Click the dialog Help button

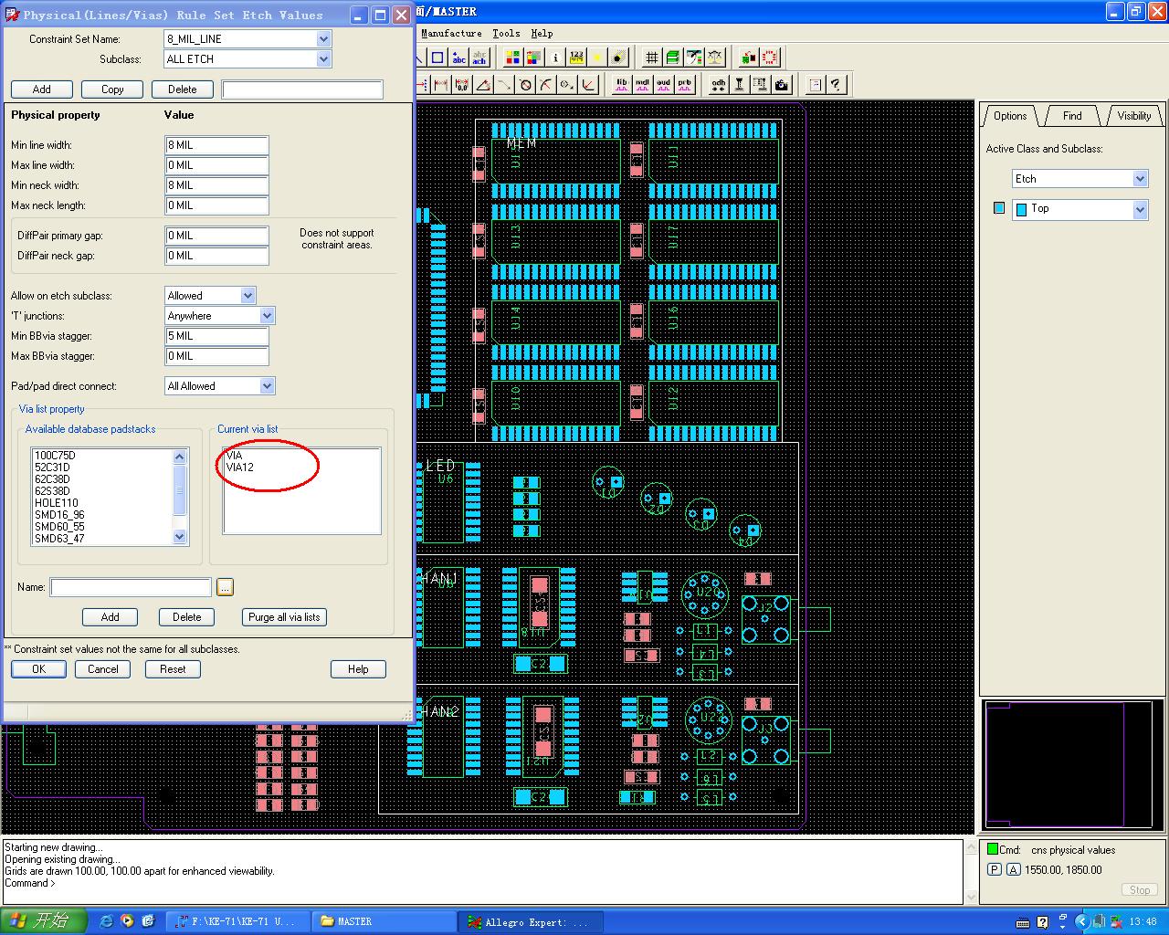tap(358, 669)
